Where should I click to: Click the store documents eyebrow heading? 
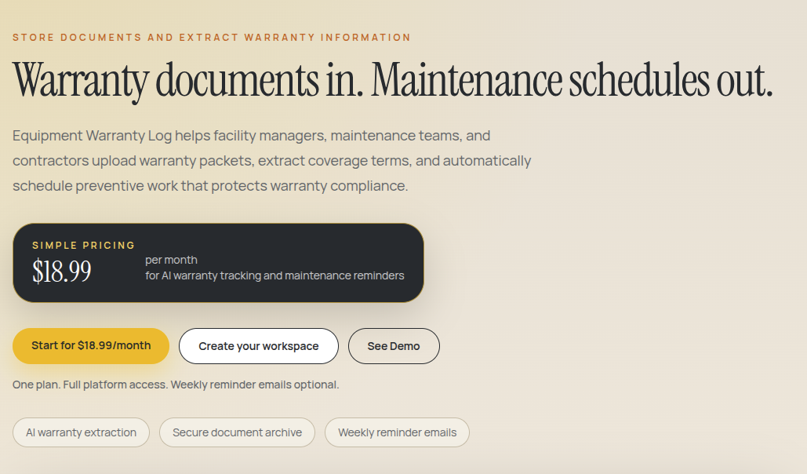pos(211,37)
